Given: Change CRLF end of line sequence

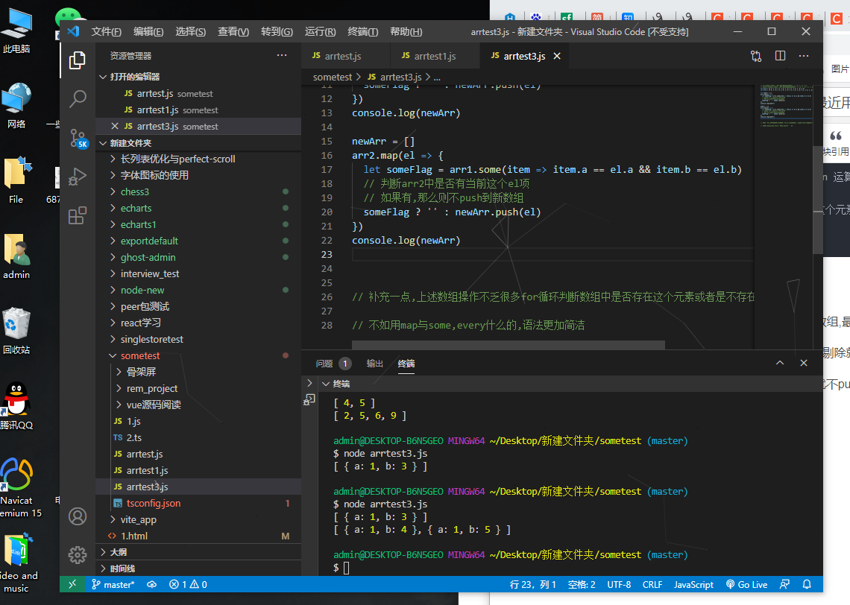Looking at the screenshot, I should pyautogui.click(x=652, y=584).
